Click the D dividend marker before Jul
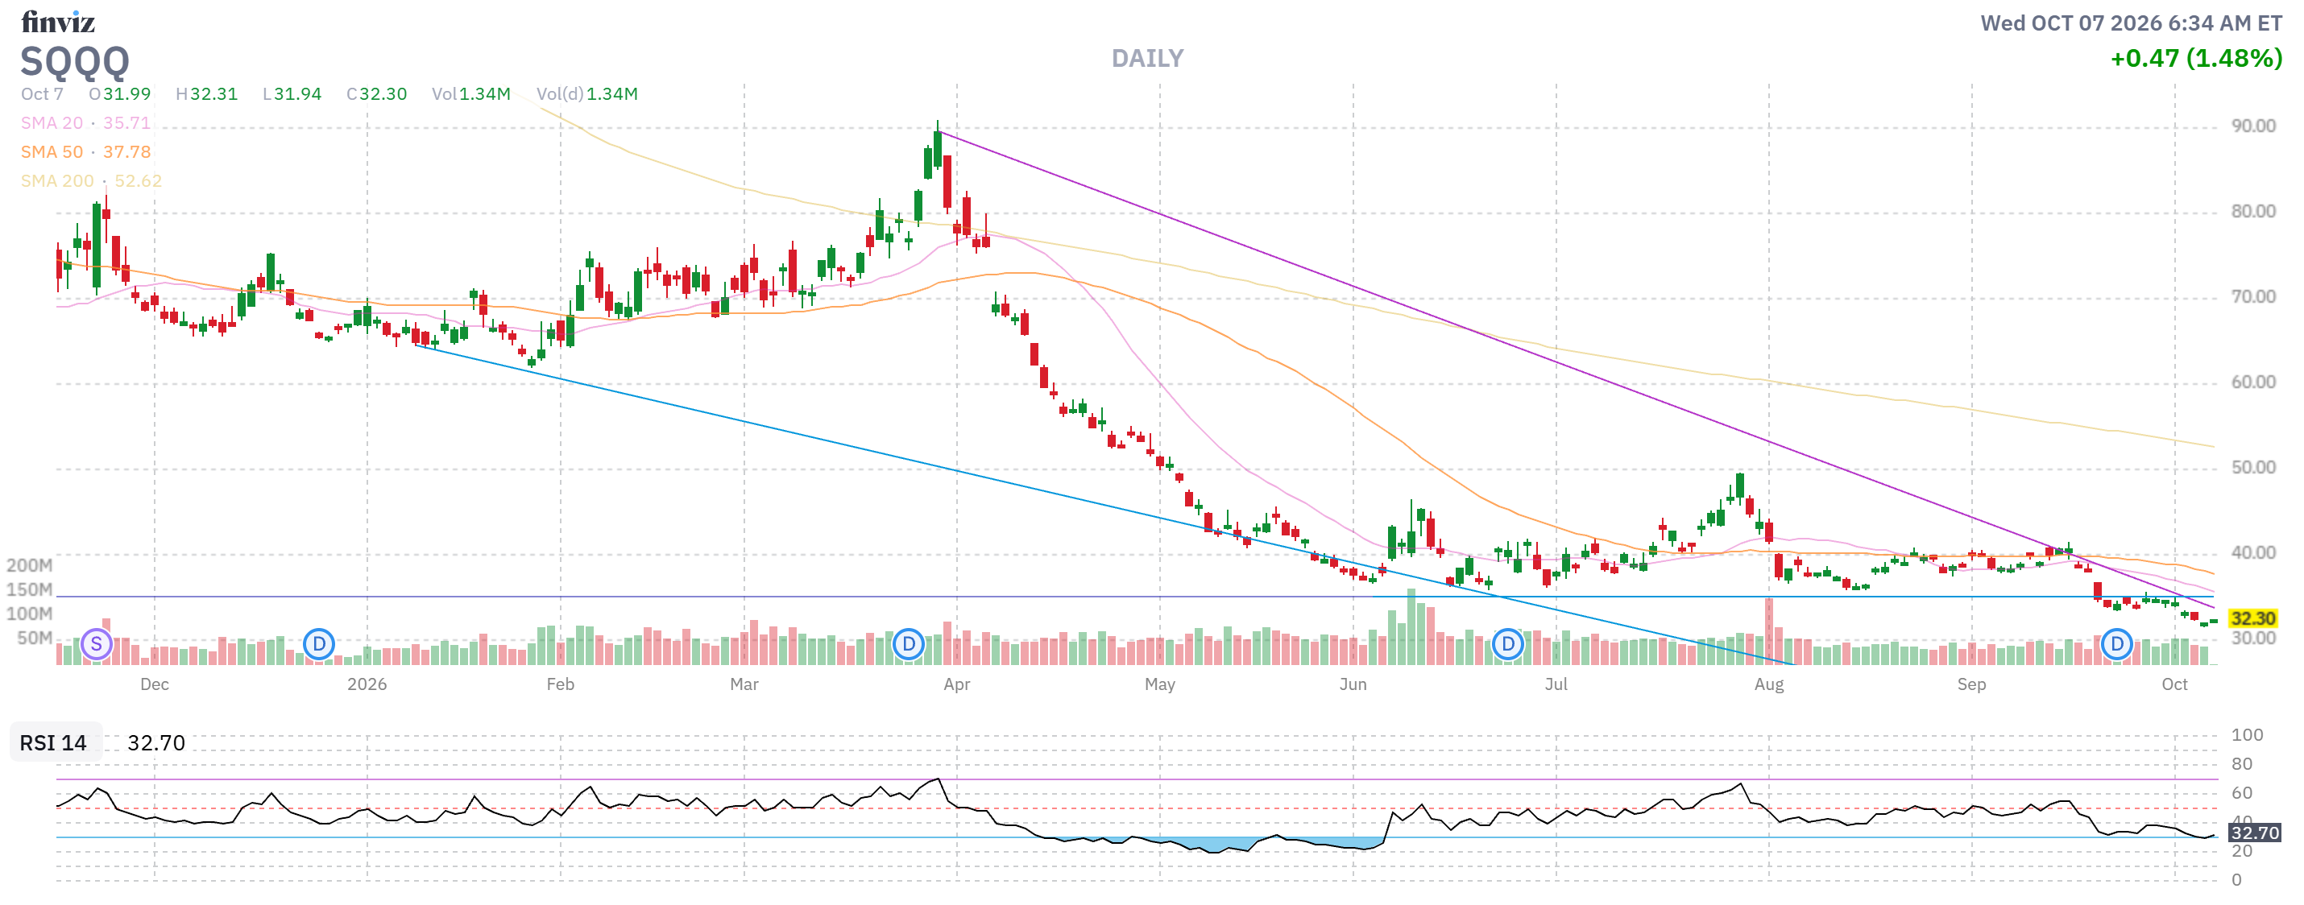Screen dimensions: 2304x905 click(1508, 644)
